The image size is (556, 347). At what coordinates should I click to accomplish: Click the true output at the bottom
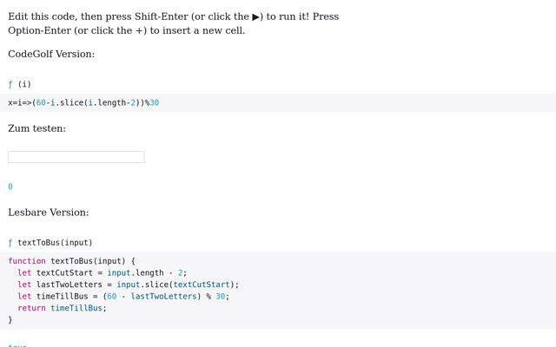pyautogui.click(x=17, y=344)
